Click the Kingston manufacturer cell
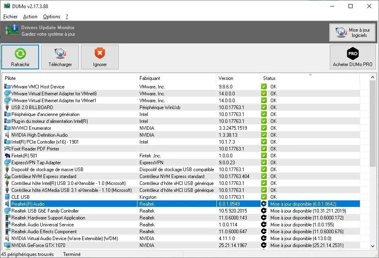 coord(148,197)
